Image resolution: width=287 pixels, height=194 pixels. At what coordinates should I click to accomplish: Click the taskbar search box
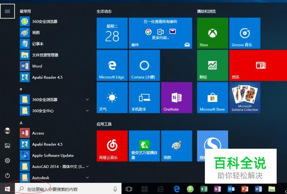point(68,189)
